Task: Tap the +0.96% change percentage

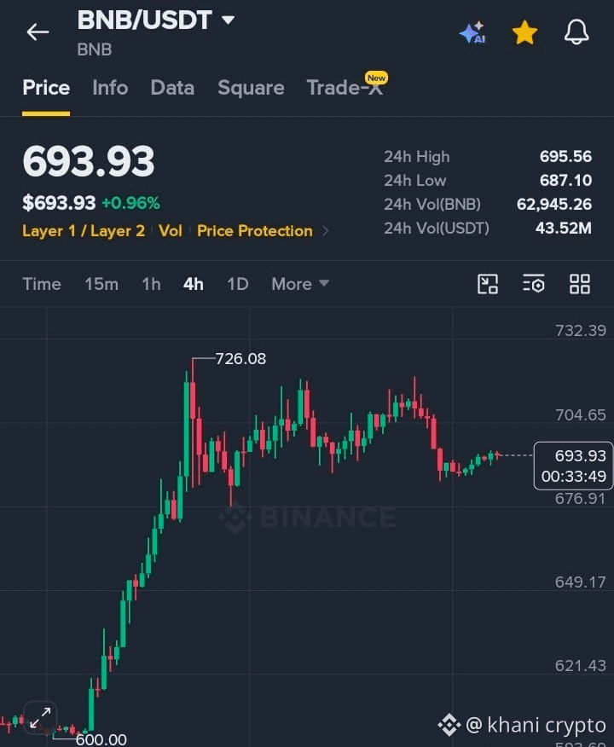Action: [131, 204]
